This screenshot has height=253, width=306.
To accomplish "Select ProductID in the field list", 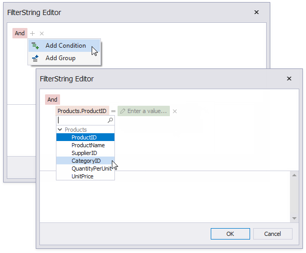I will [85, 137].
